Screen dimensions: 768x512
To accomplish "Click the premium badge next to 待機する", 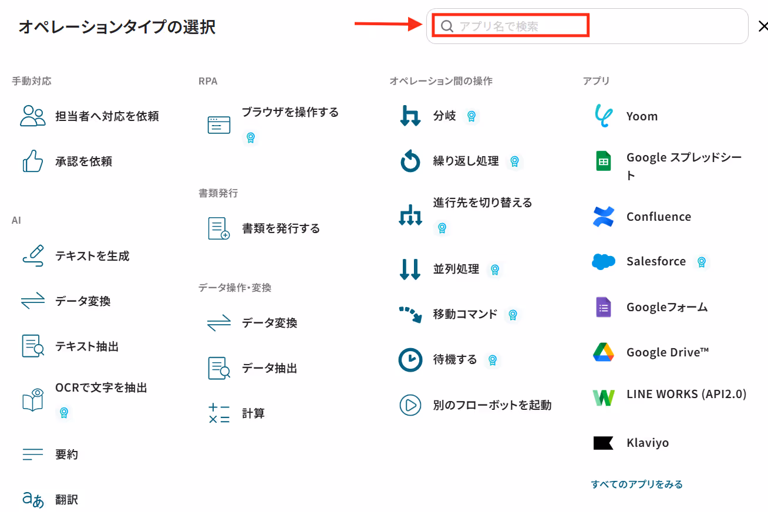I will coord(493,360).
